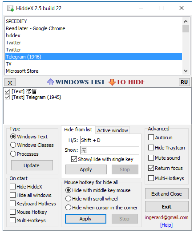This screenshot has width=194, height=232.
Task: Click the Exit and Close button
Action: click(x=167, y=194)
